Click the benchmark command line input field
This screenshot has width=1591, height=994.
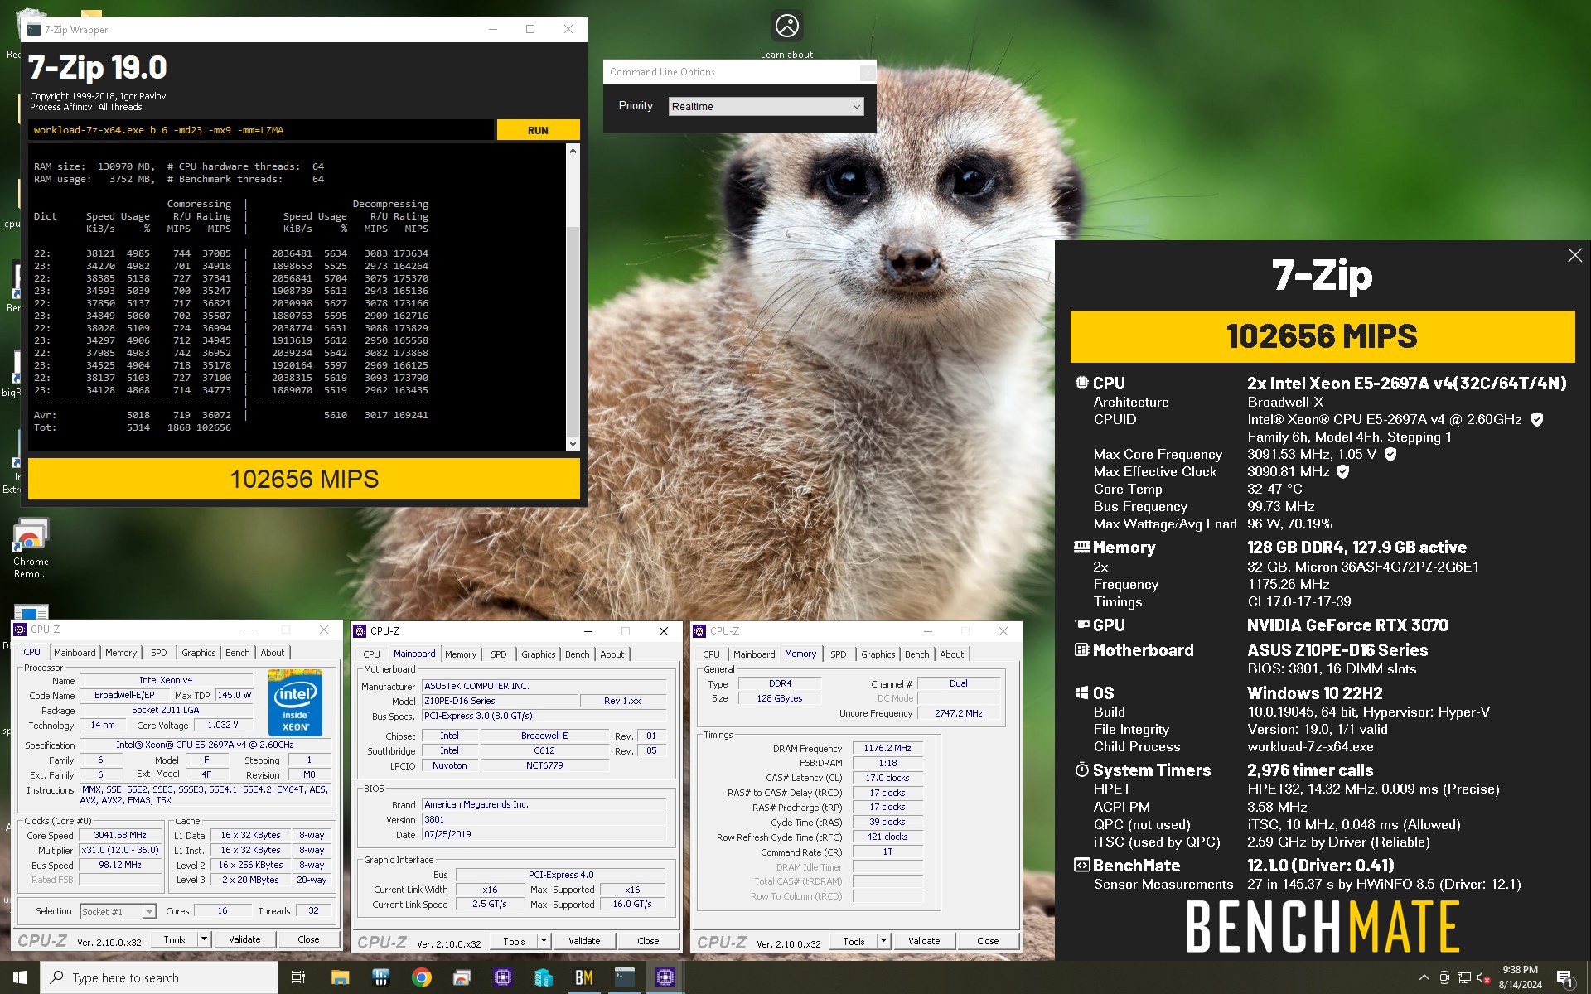261,130
